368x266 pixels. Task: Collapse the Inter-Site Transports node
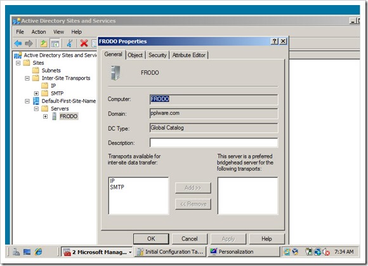27,78
